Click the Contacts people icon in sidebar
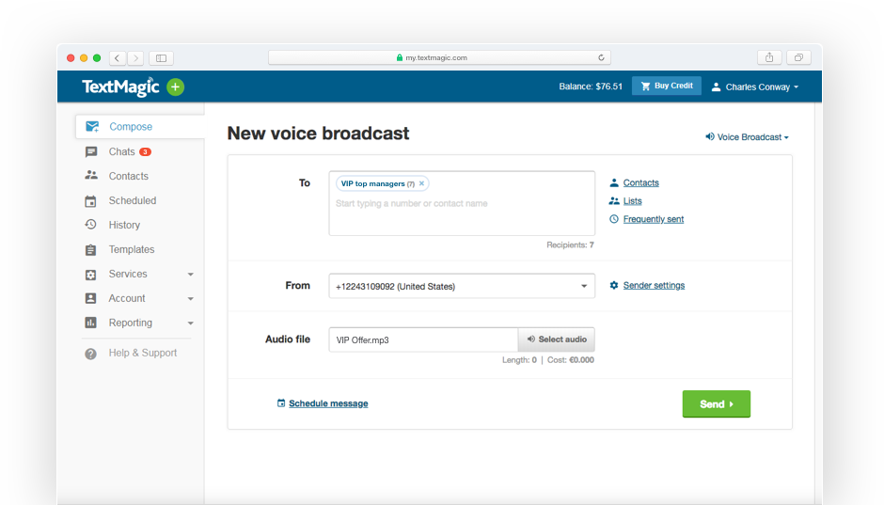Viewport: 884px width, 505px height. pos(91,175)
